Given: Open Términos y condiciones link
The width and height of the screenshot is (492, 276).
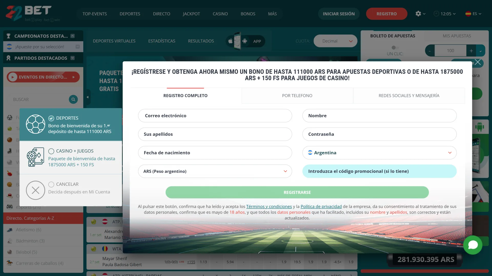Looking at the screenshot, I should coord(269,206).
